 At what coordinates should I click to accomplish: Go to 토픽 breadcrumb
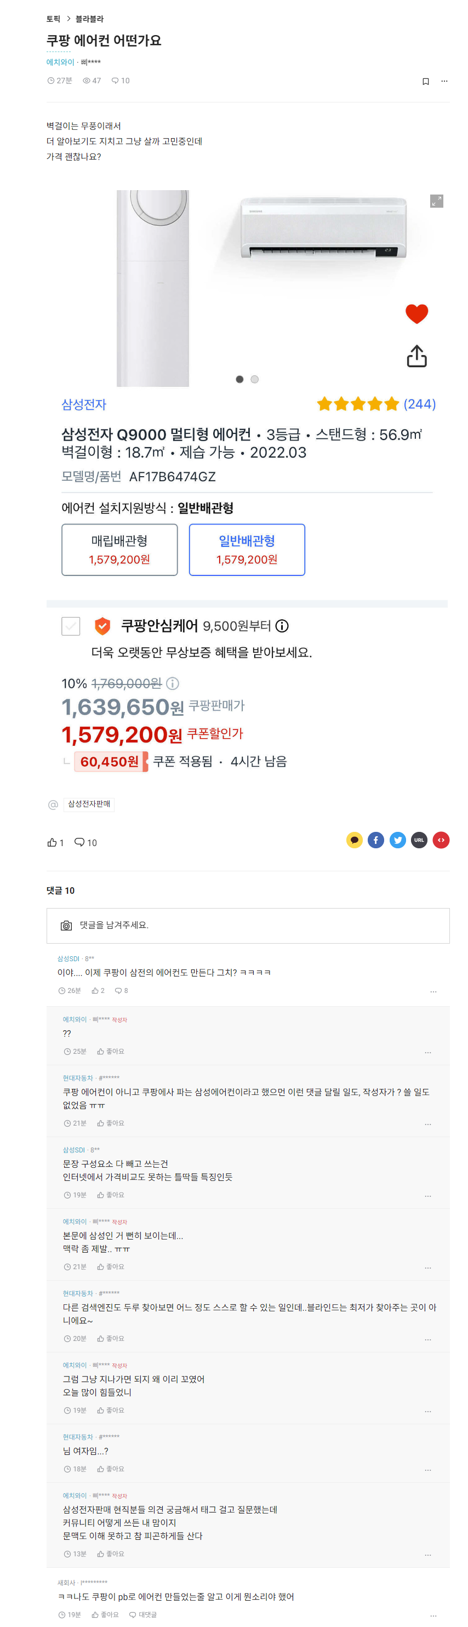tap(54, 19)
